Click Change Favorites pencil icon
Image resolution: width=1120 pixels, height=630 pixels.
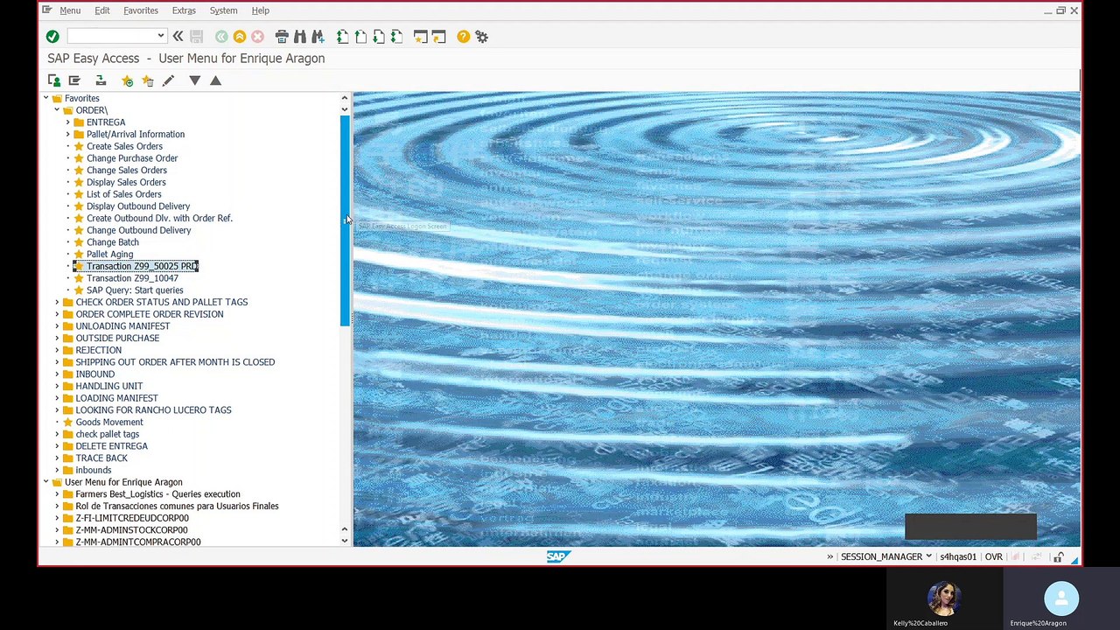(x=168, y=80)
